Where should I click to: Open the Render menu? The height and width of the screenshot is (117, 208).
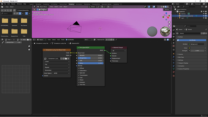(13, 4)
